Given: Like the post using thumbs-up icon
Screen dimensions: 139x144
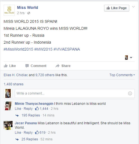Looking at the screenshot, I should pyautogui.click(x=6, y=66).
